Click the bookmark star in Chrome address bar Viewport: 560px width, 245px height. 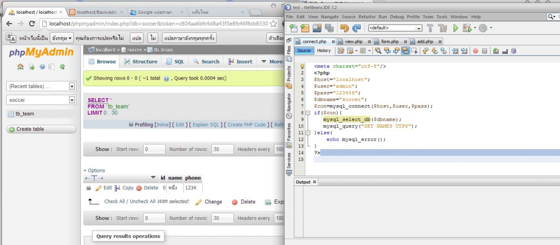click(x=274, y=24)
